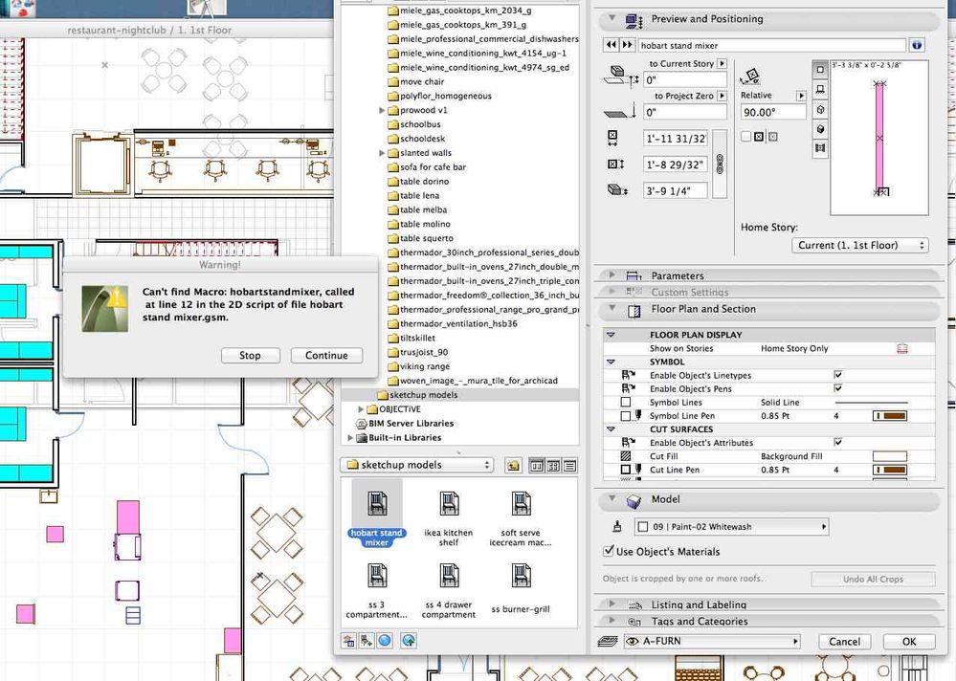Select the viking range library folder

[424, 366]
